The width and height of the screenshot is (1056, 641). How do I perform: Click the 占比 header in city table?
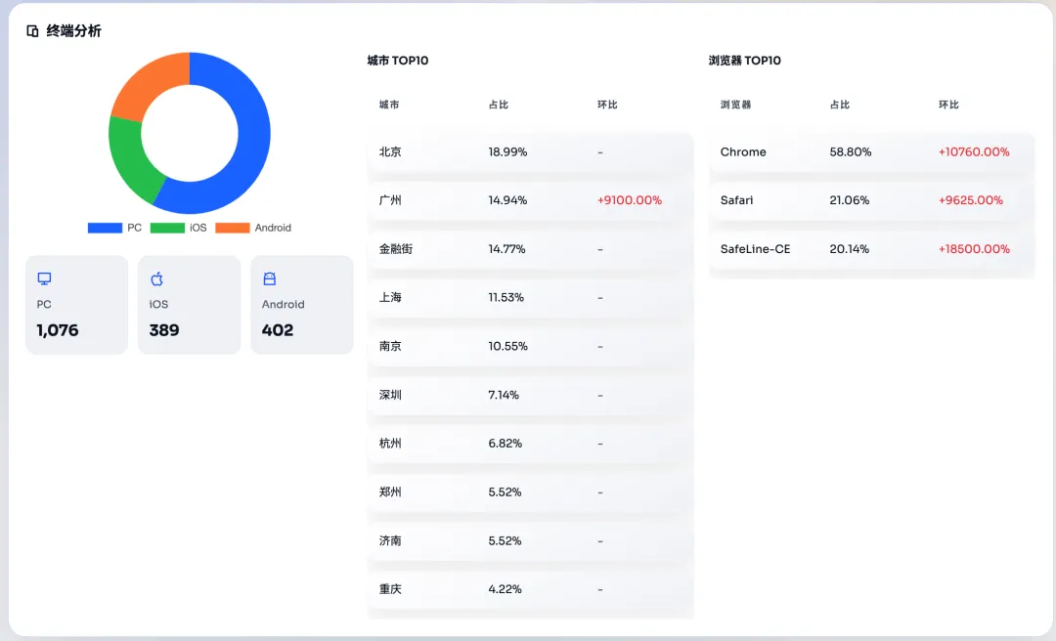[499, 105]
